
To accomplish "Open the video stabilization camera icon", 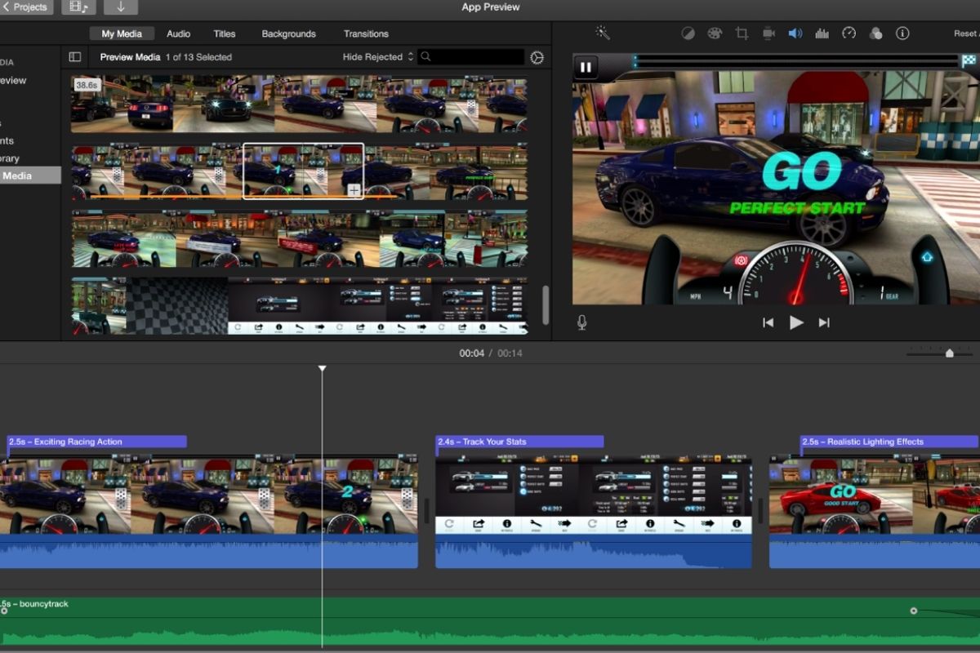I will click(x=768, y=33).
